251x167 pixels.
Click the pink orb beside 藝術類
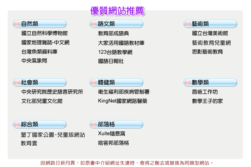(187, 24)
